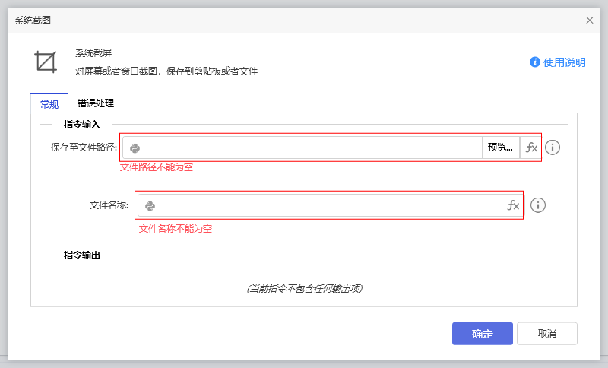The image size is (608, 368).
Task: Click the Python icon in the 保存至文件路径 field
Action: pyautogui.click(x=135, y=148)
